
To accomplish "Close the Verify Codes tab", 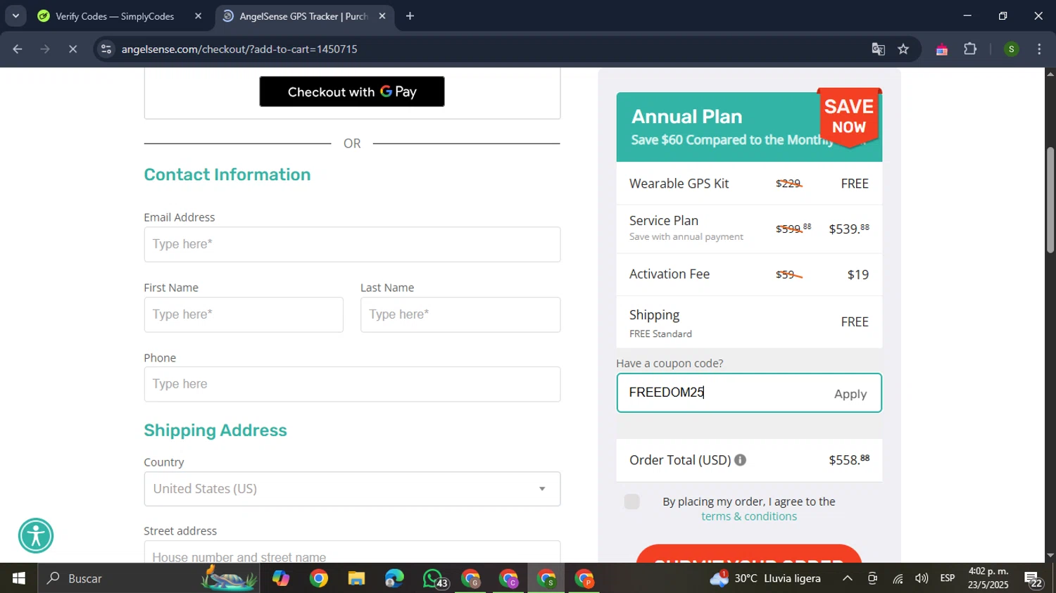I will point(199,16).
